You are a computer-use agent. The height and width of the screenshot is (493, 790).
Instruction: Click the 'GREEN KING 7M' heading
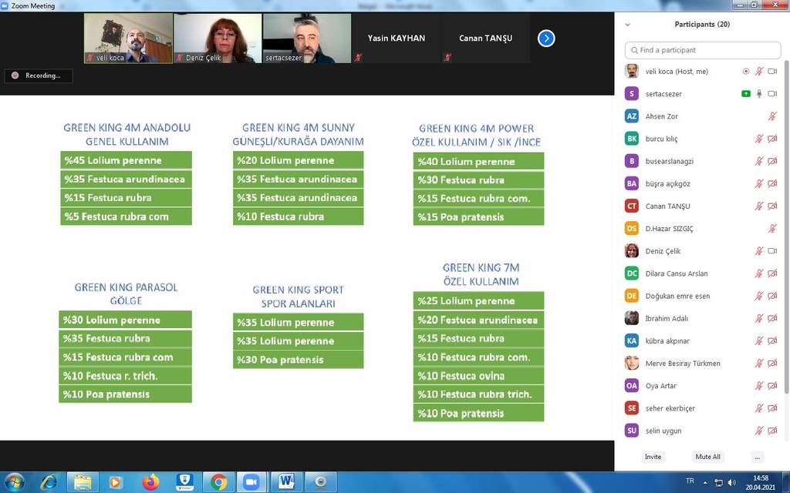coord(481,267)
